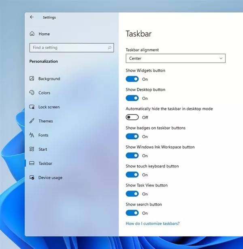Click the Show Task View button label
243x249 pixels.
147,185
